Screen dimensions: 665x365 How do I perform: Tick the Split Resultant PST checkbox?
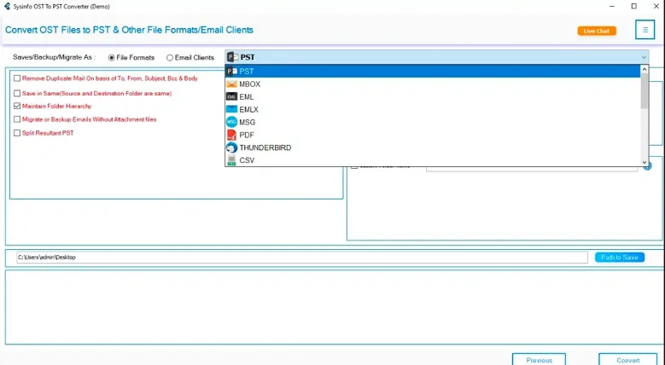pos(17,133)
